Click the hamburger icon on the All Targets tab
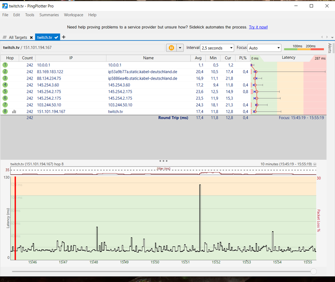Image resolution: width=335 pixels, height=282 pixels. (x=5, y=38)
